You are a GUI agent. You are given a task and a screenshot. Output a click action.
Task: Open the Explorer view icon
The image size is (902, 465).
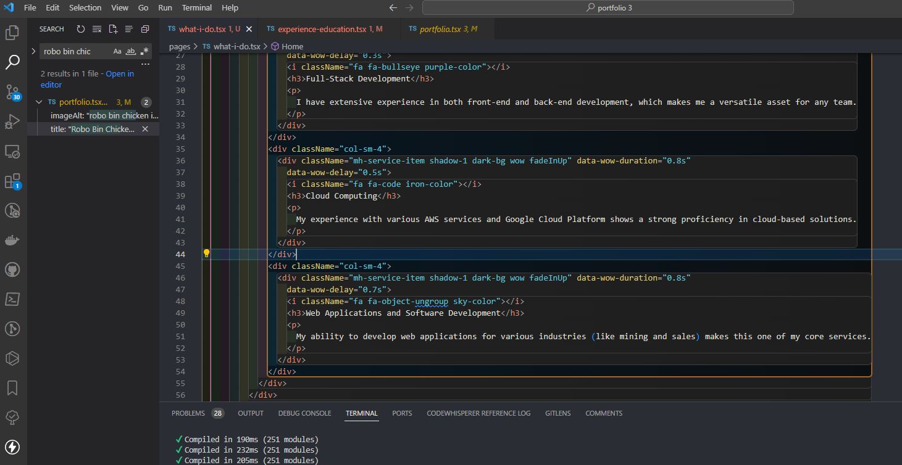point(12,32)
